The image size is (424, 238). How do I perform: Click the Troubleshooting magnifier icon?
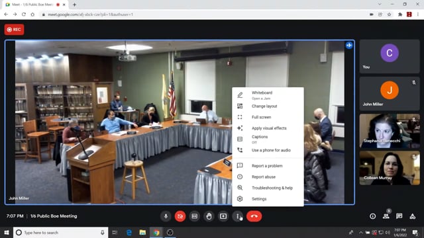click(240, 188)
